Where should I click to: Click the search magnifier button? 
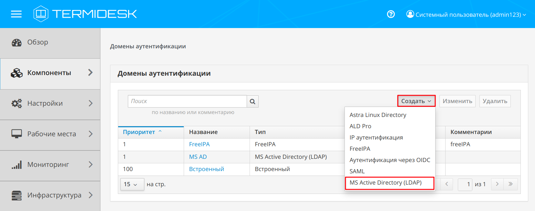tap(252, 101)
